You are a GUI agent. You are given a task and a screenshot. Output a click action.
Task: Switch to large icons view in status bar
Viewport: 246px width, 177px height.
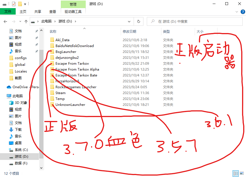pos(242,173)
